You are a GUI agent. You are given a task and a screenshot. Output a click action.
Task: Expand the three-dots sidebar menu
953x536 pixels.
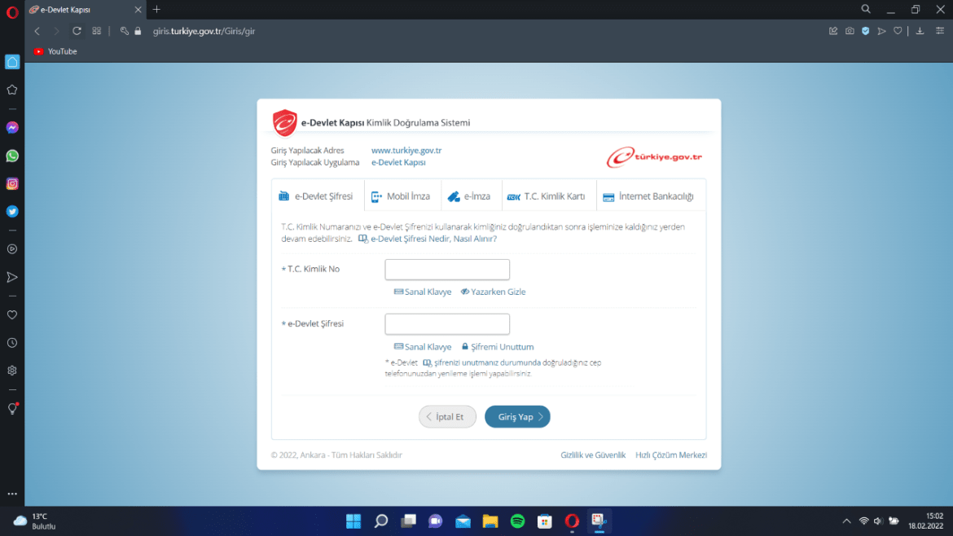point(12,494)
